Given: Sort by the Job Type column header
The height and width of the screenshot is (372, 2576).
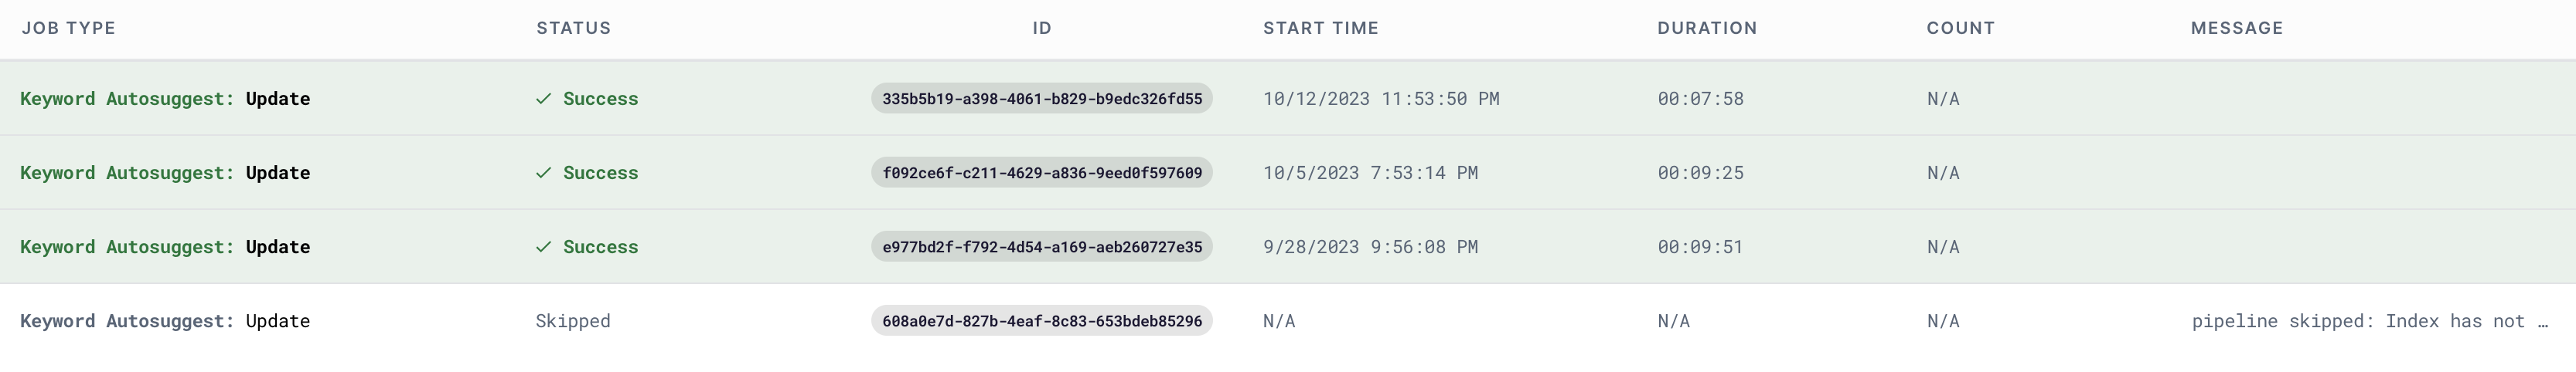Looking at the screenshot, I should tap(68, 28).
